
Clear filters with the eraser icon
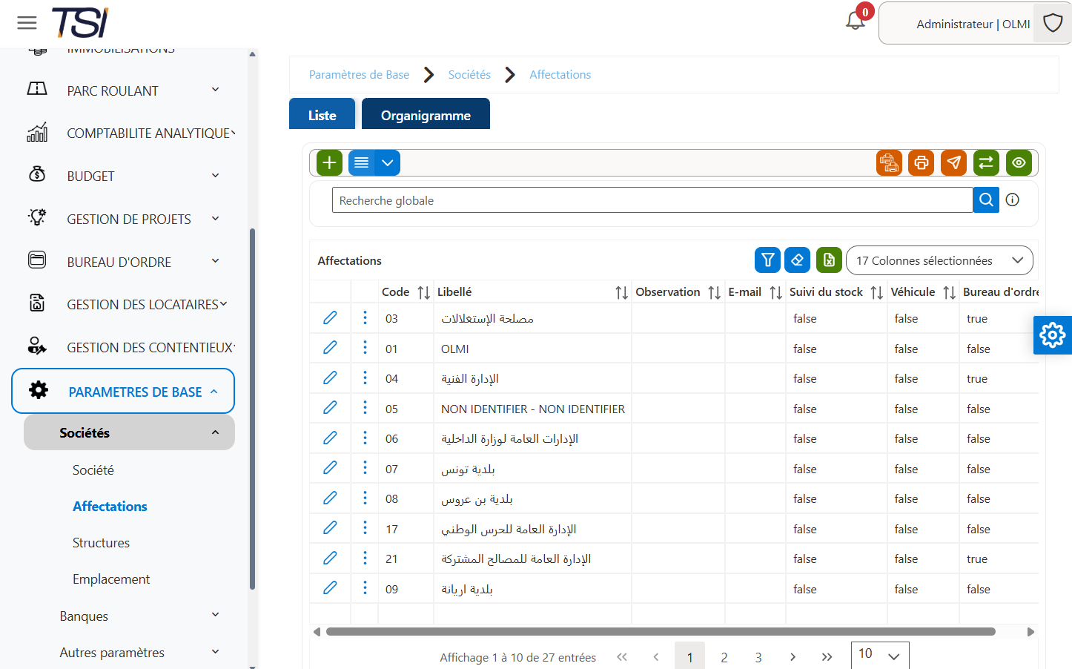coord(797,260)
